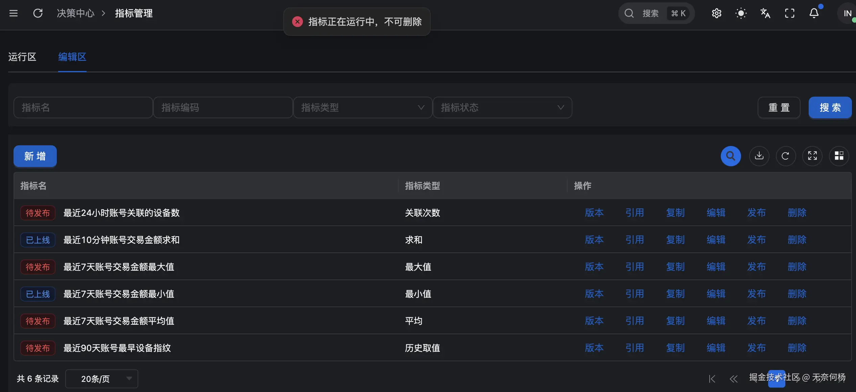Click 删除 for 最近10分钟账号交易金额求和
The image size is (856, 392).
click(x=797, y=240)
